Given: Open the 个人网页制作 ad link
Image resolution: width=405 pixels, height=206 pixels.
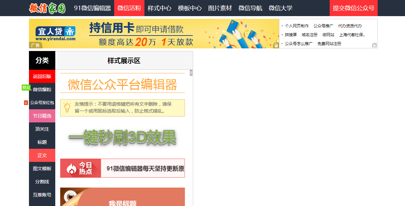Looking at the screenshot, I should click(x=297, y=26).
